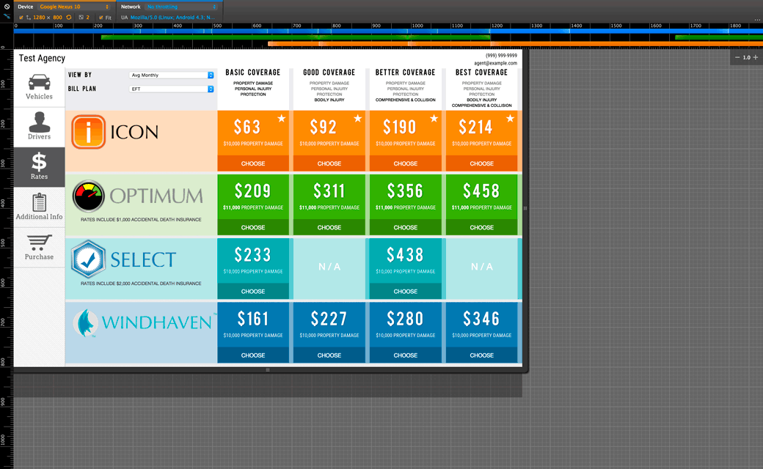Click the device pixel ratio value 2
This screenshot has height=469, width=763.
(x=87, y=18)
